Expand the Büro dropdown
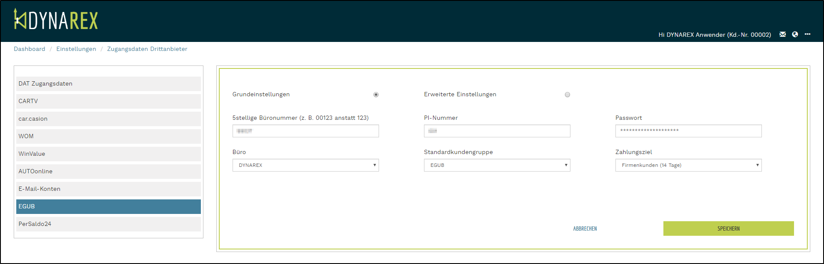Image resolution: width=824 pixels, height=264 pixels. pyautogui.click(x=305, y=165)
